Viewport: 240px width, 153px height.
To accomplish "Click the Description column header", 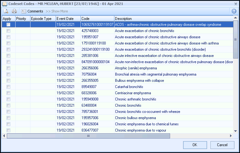I will pyautogui.click(x=174, y=19).
